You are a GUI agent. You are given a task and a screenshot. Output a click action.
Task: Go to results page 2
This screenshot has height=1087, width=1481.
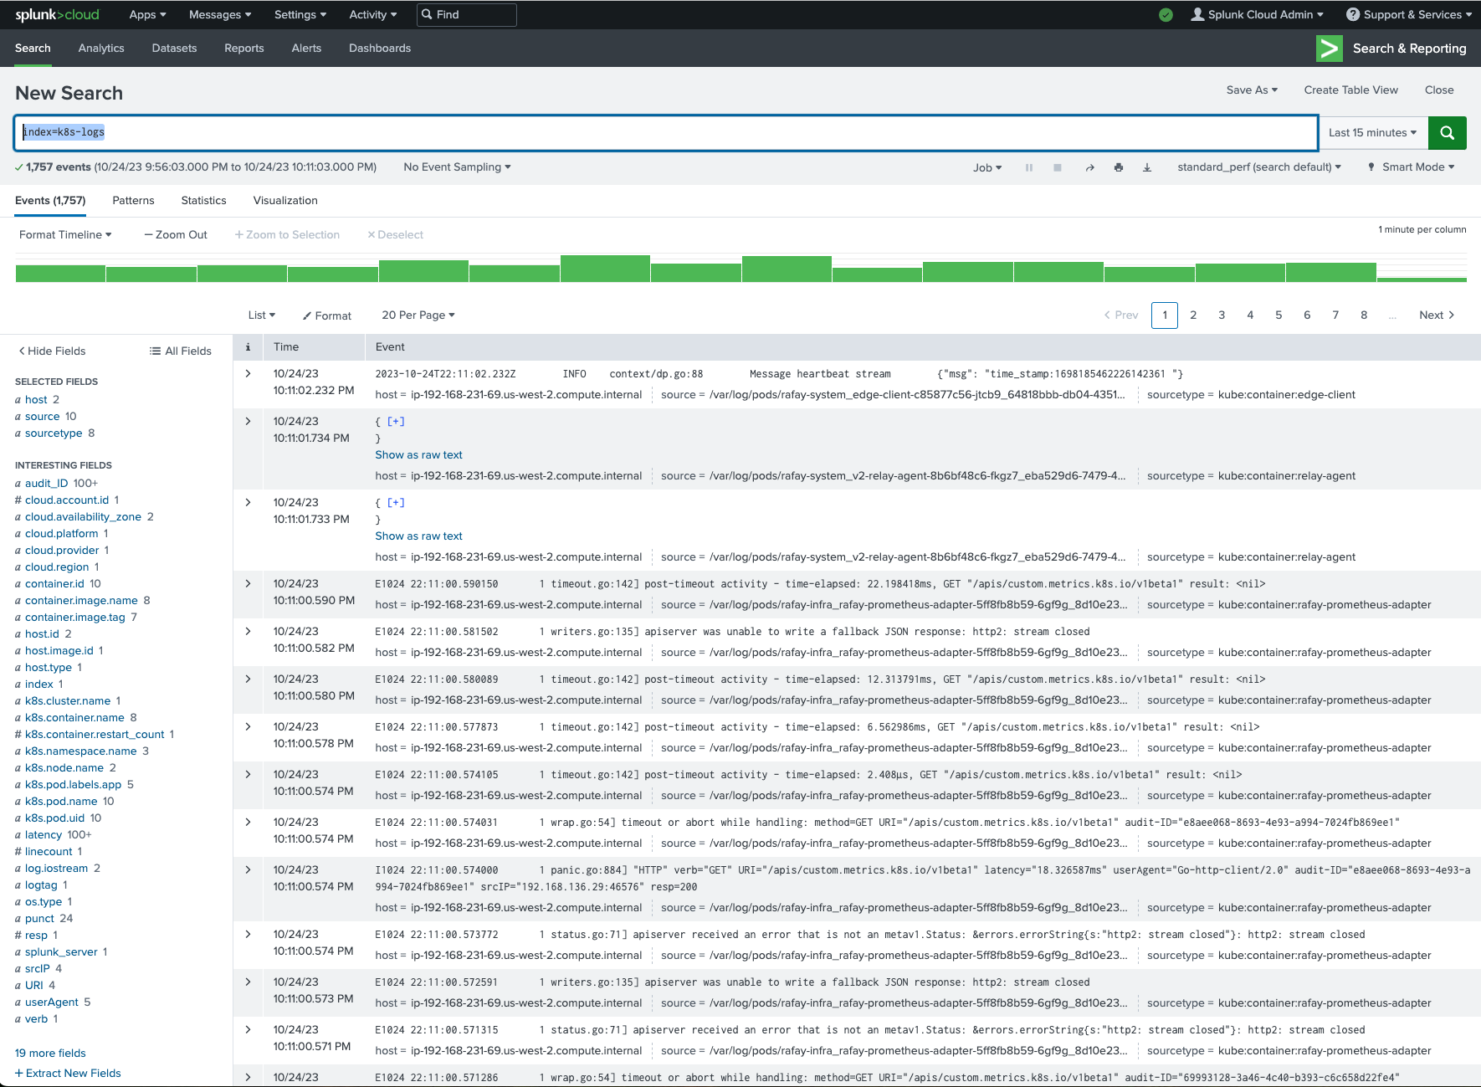(x=1193, y=315)
